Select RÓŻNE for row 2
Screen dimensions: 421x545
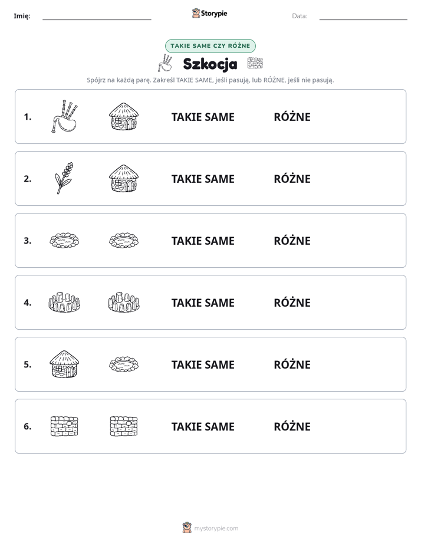(292, 178)
